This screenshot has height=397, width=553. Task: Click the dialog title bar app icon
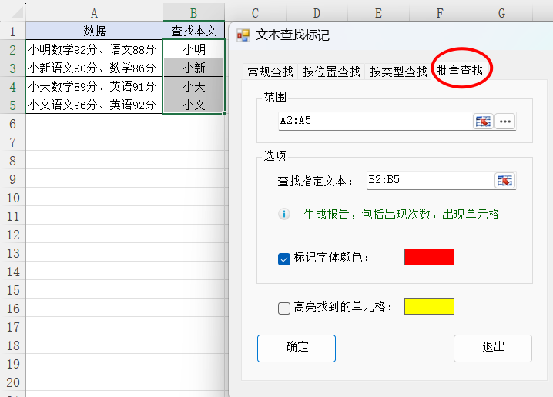(243, 35)
